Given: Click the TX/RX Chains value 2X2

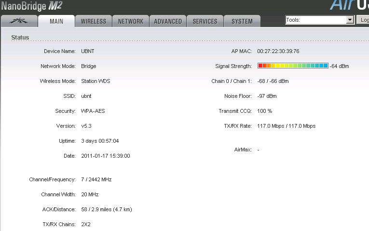Looking at the screenshot, I should pos(86,224).
